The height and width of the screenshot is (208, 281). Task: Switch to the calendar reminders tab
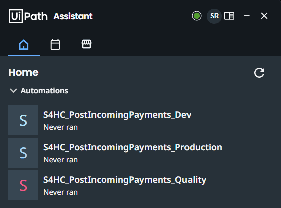tap(55, 44)
